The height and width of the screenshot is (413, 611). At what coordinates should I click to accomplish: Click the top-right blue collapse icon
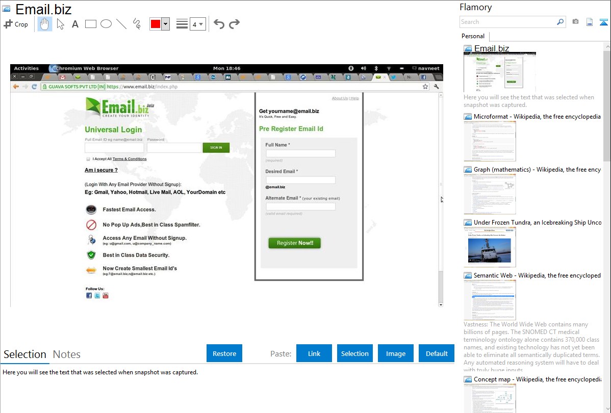click(x=603, y=22)
